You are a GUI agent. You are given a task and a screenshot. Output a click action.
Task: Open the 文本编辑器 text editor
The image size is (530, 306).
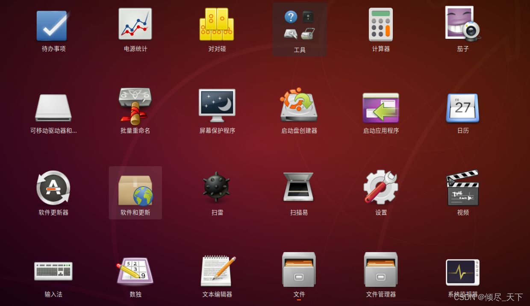(217, 271)
